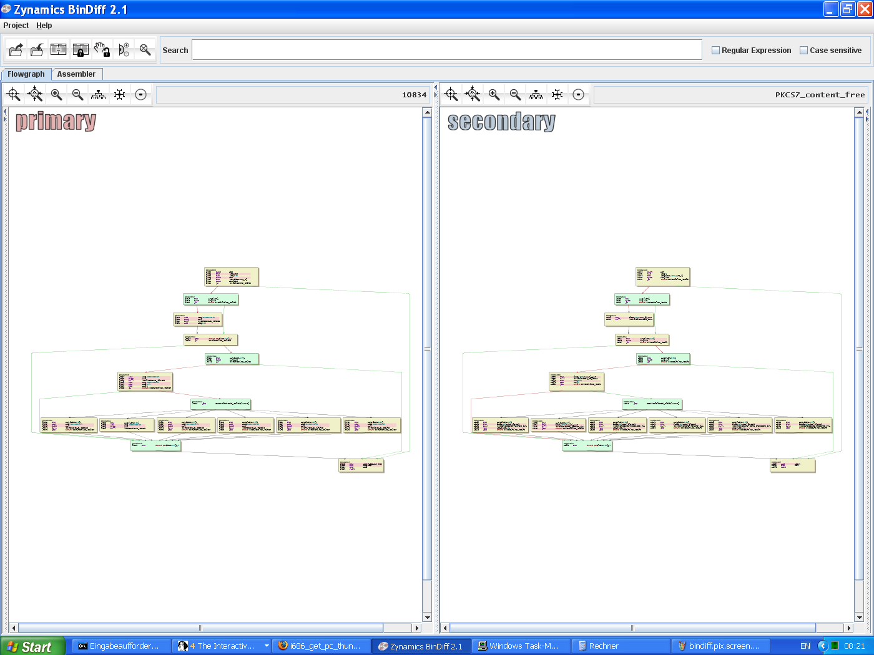Image resolution: width=874 pixels, height=655 pixels.
Task: Click the open project folder icon
Action: tap(16, 50)
